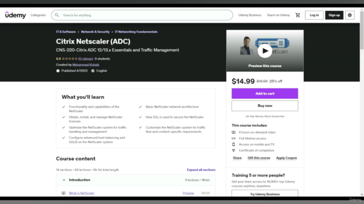Click the Published date badge icon
The height and width of the screenshot is (204, 364).
pyautogui.click(x=58, y=71)
